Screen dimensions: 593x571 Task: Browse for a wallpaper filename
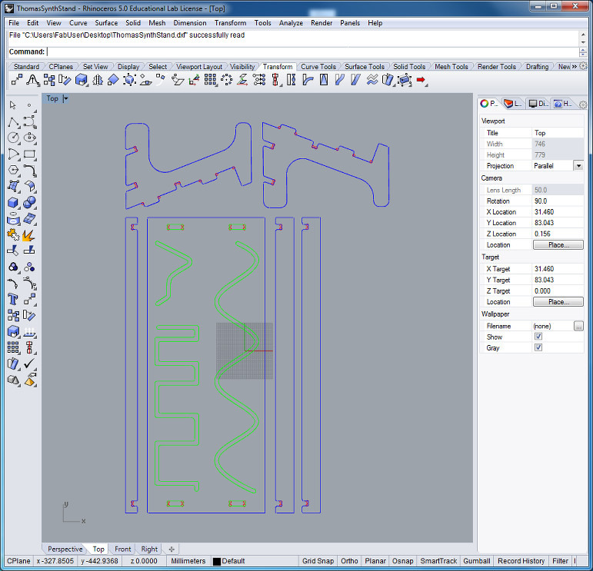[578, 326]
